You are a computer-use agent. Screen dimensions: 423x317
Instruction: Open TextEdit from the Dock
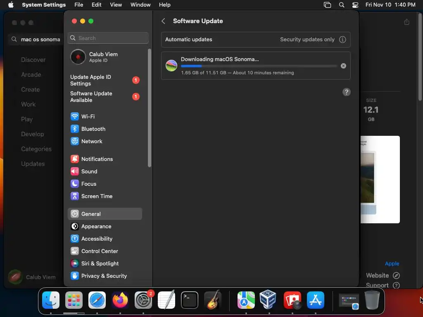tap(166, 300)
